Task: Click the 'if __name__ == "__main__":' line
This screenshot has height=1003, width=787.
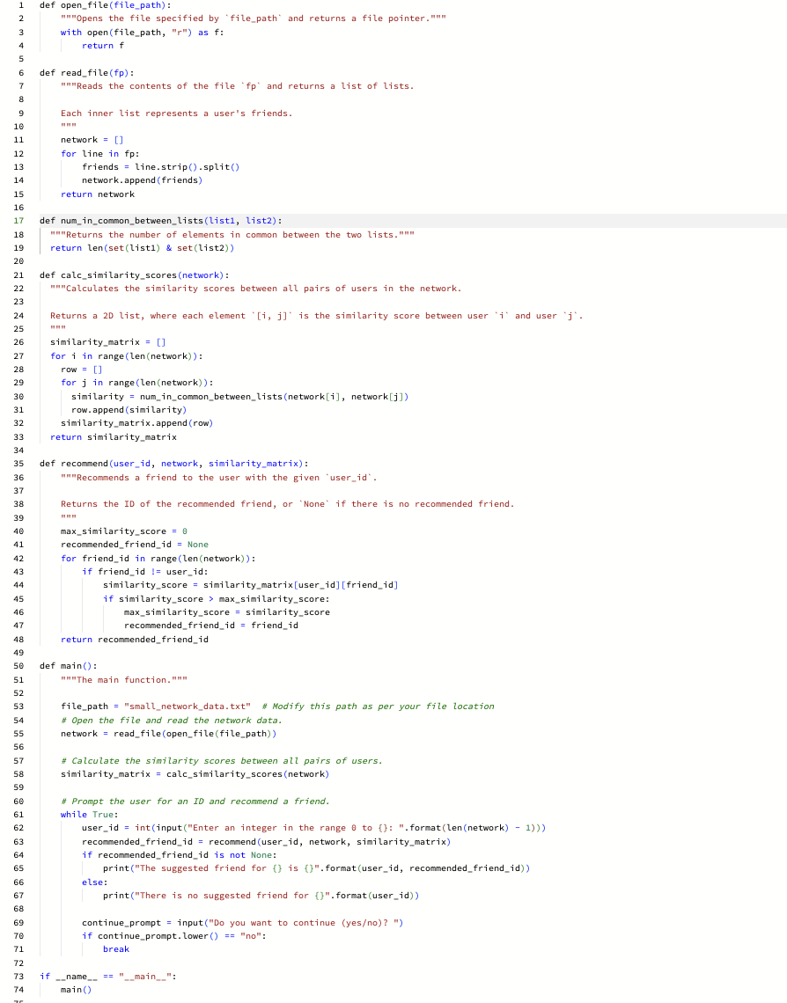Action: click(x=108, y=977)
